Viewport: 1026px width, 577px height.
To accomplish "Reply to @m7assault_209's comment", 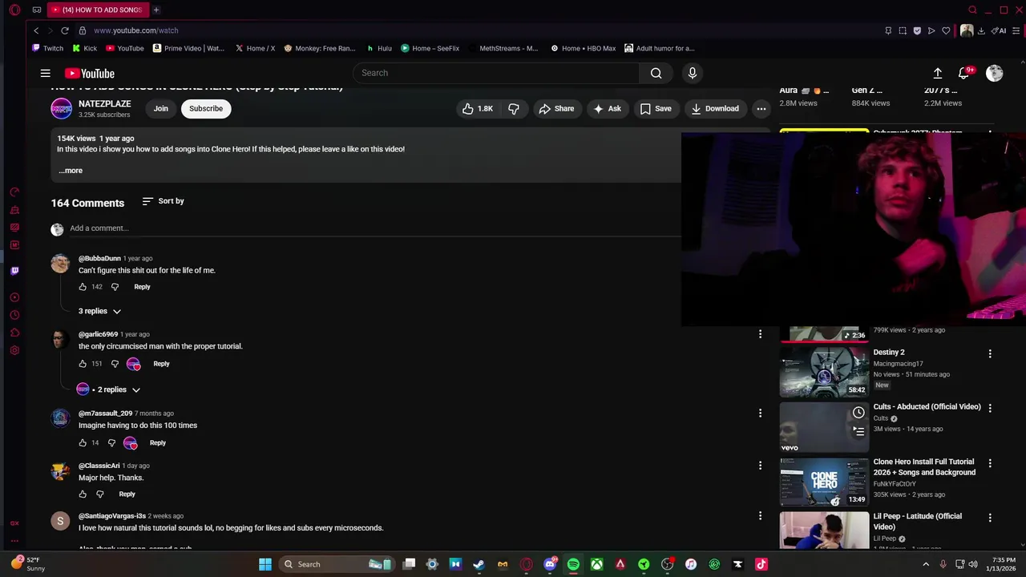I will (157, 443).
